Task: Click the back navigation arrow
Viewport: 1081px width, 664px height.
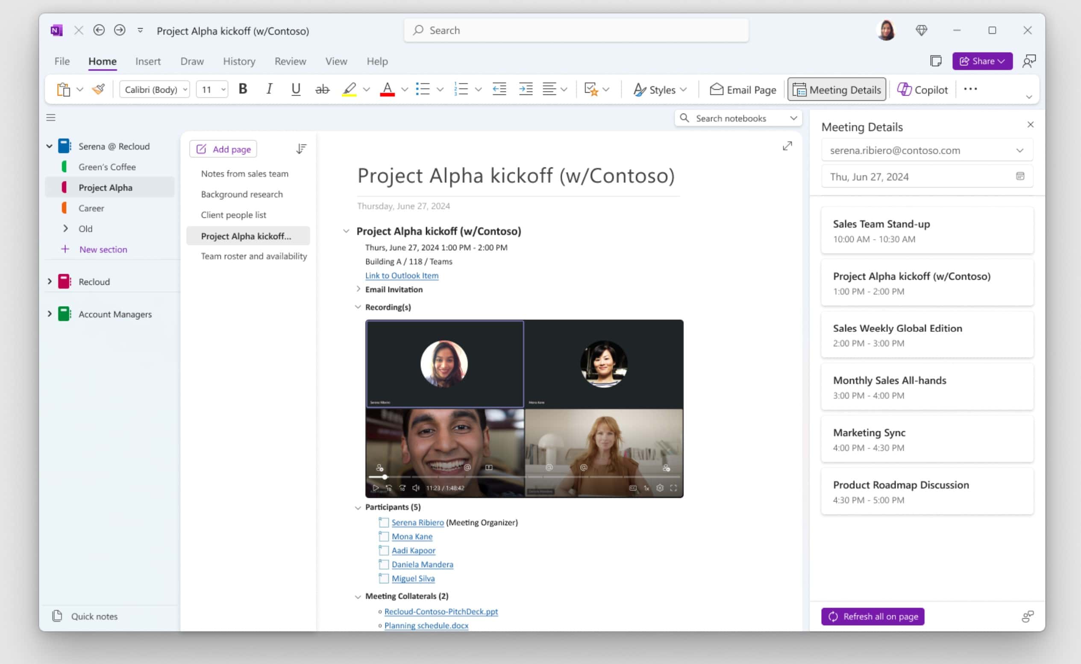Action: (x=99, y=30)
